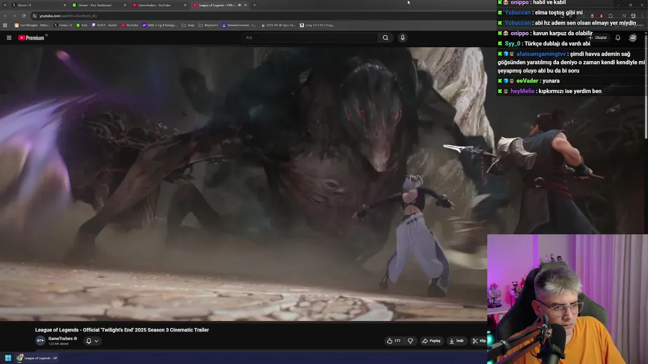The width and height of the screenshot is (648, 364).
Task: Open the 'TEASY - Twitch' bookmark
Action: pyautogui.click(x=104, y=25)
